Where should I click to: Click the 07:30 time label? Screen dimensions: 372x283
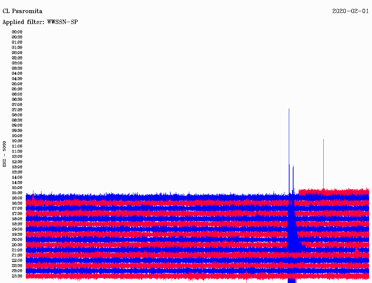[17, 110]
